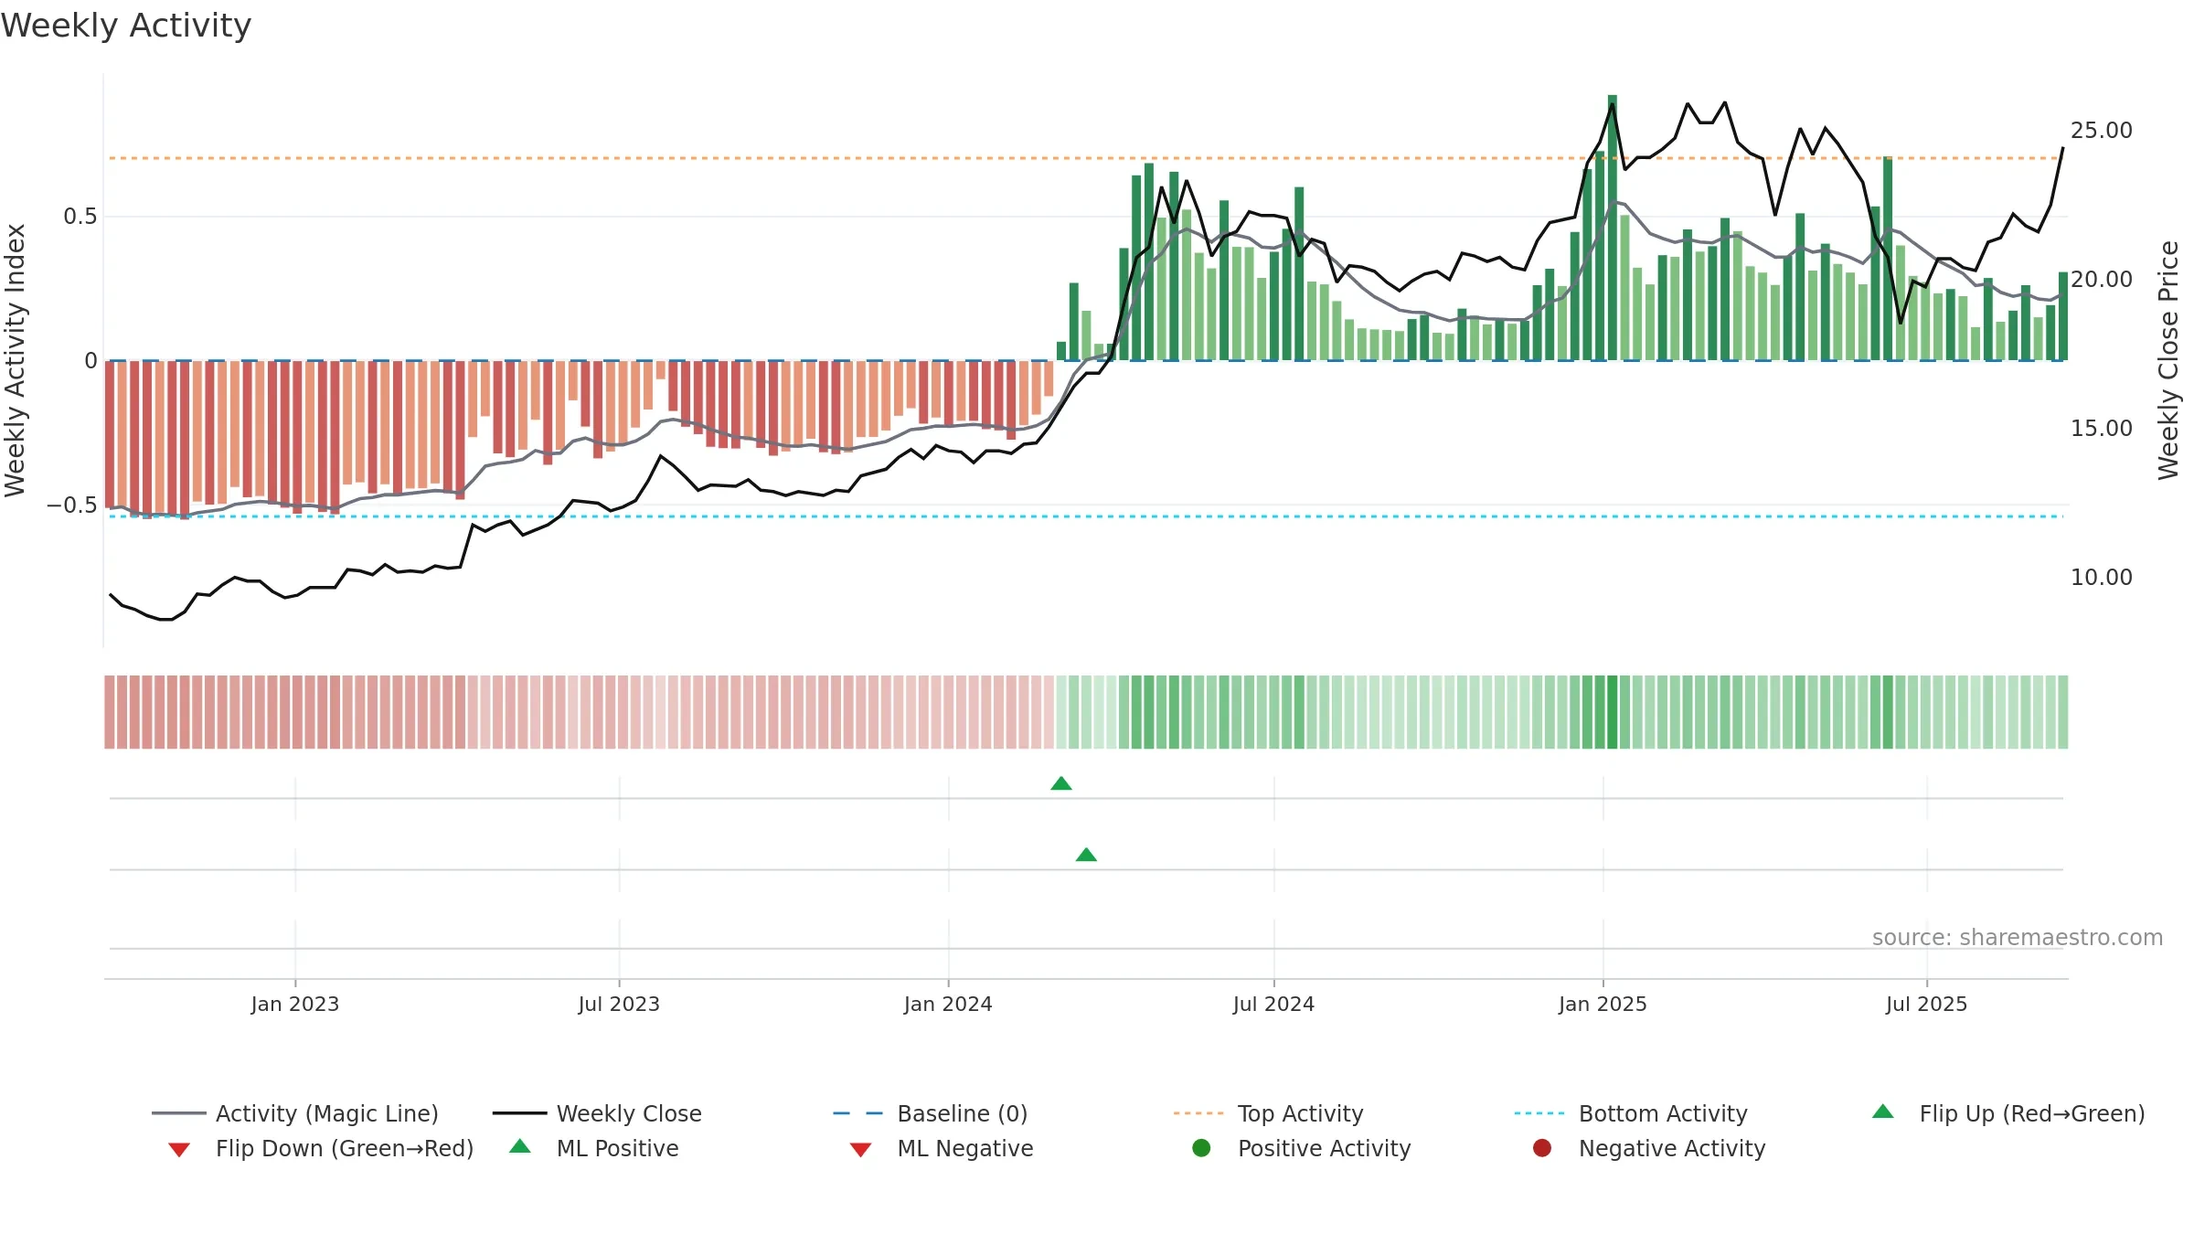Screen dimensions: 2194x1234
Task: Click the Jan 2023 axis label
Action: [295, 1005]
